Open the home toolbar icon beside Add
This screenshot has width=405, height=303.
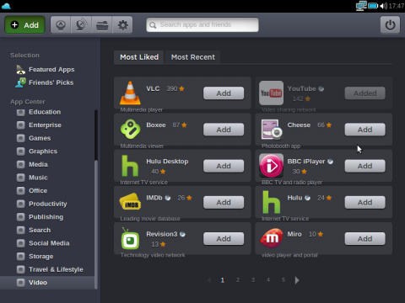(61, 25)
